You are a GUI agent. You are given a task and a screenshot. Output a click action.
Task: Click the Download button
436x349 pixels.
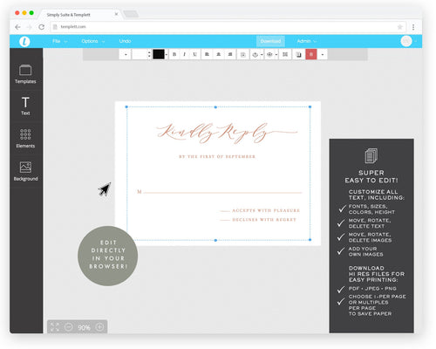270,41
